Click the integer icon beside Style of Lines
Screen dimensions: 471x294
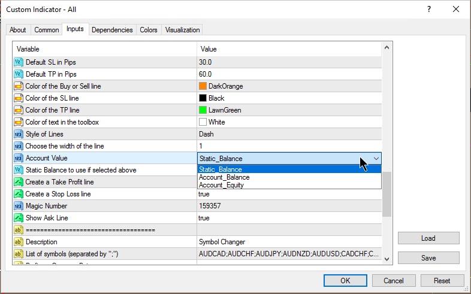pyautogui.click(x=19, y=134)
